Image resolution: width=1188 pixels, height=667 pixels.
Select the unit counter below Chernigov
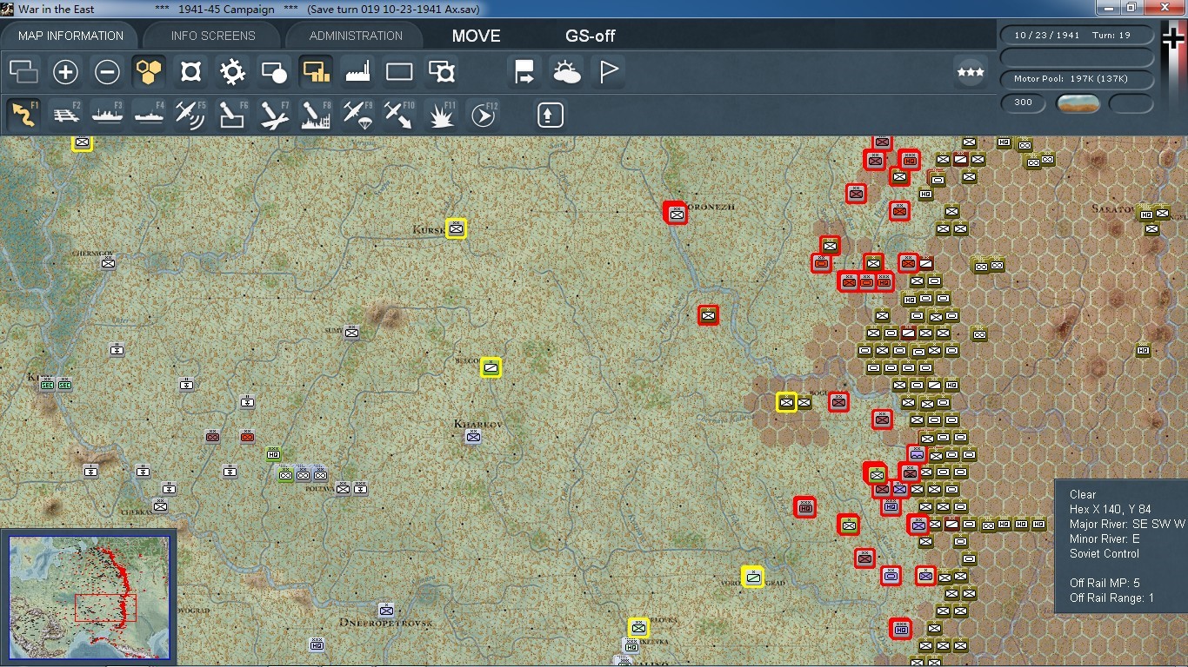pos(108,262)
